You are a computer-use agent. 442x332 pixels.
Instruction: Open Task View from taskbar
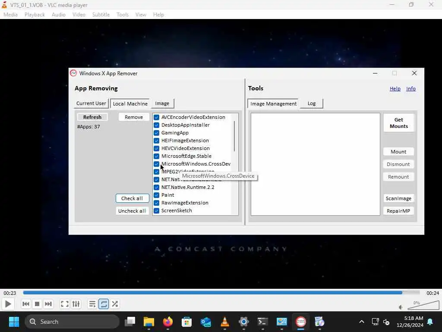(x=130, y=322)
